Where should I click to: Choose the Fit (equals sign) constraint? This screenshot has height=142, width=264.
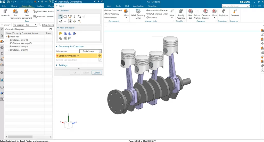click(x=65, y=21)
